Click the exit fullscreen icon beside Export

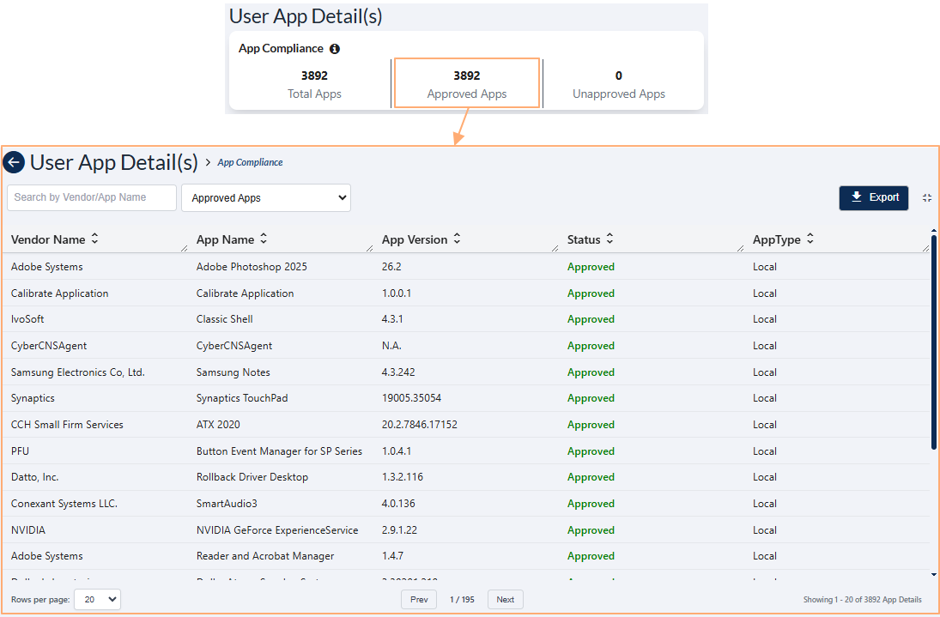point(926,197)
